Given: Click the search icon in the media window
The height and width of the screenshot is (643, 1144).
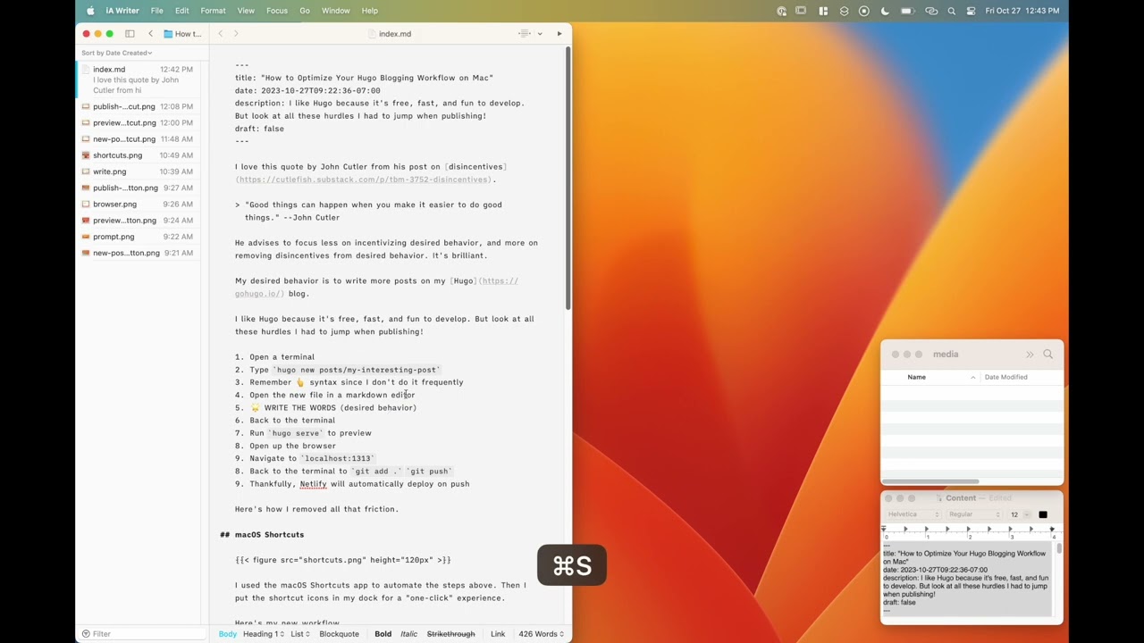Looking at the screenshot, I should click(1047, 355).
